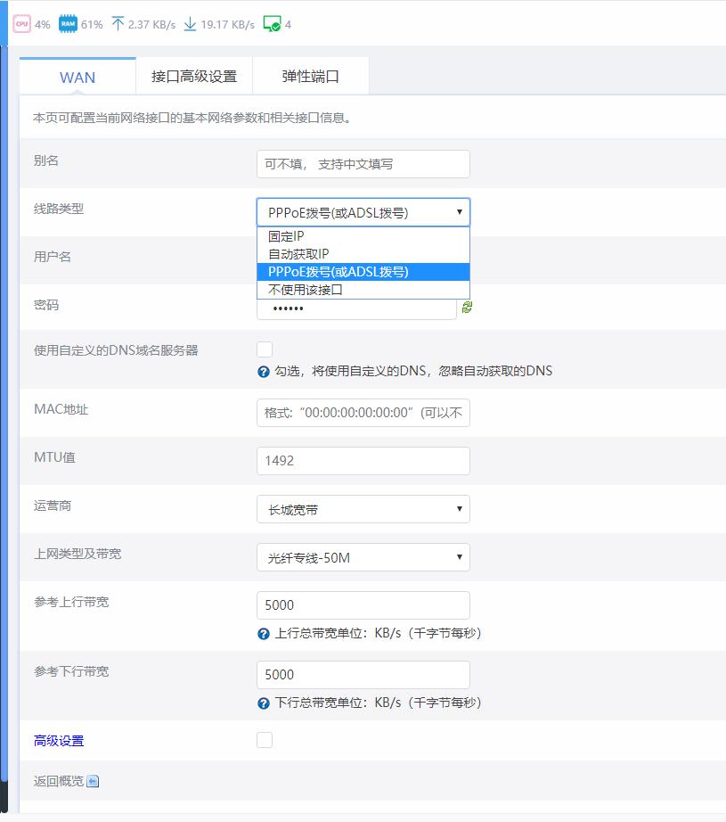The image size is (726, 822).
Task: Open the 上网类型及带宽 bandwidth type dropdown
Action: tap(363, 556)
